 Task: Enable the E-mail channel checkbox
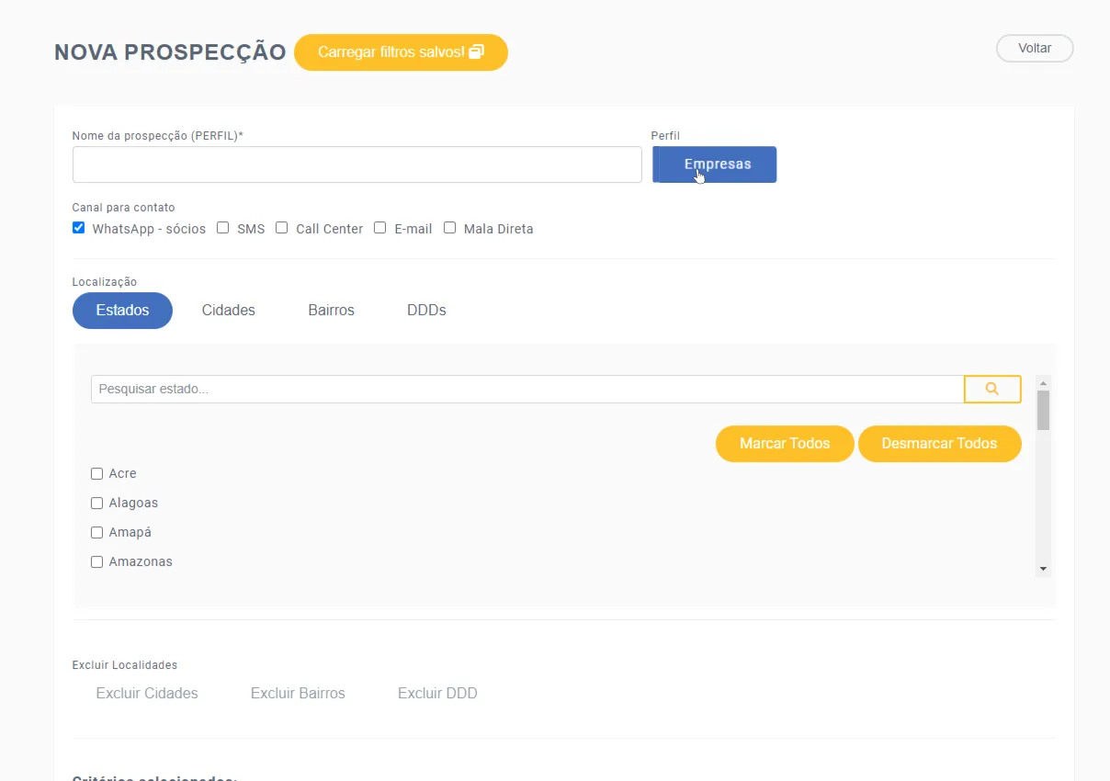(380, 228)
